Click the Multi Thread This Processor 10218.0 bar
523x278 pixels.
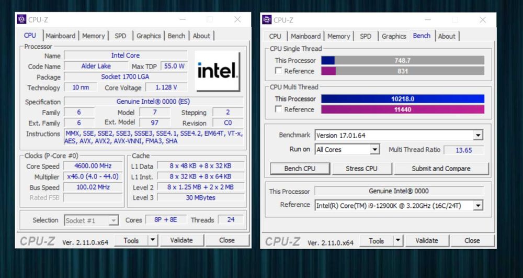[x=403, y=99]
